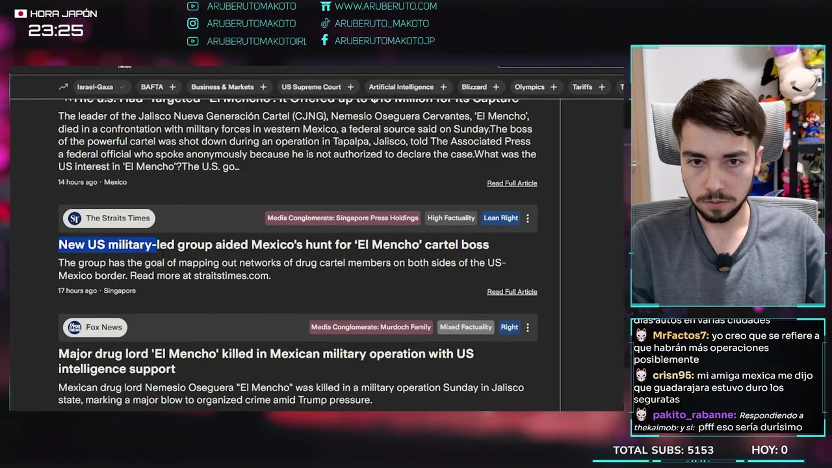Click the checkmark next to Israel-Gaza
This screenshot has height=468, width=832.
tap(122, 87)
